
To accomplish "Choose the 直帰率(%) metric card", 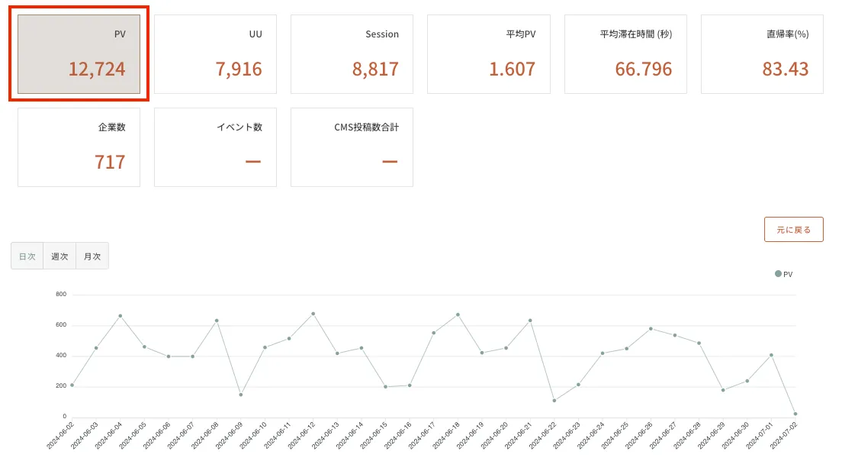I will [762, 54].
